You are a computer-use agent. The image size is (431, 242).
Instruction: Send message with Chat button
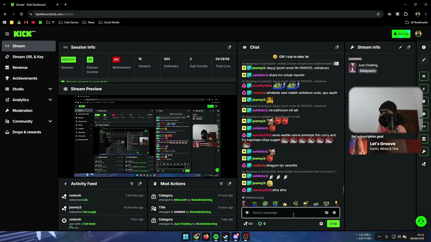(333, 224)
